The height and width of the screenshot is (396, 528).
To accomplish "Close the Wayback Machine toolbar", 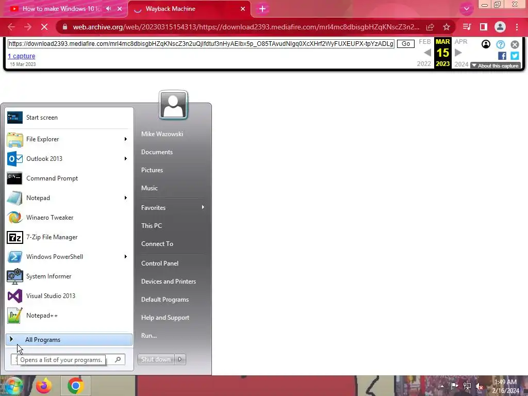I will [515, 44].
